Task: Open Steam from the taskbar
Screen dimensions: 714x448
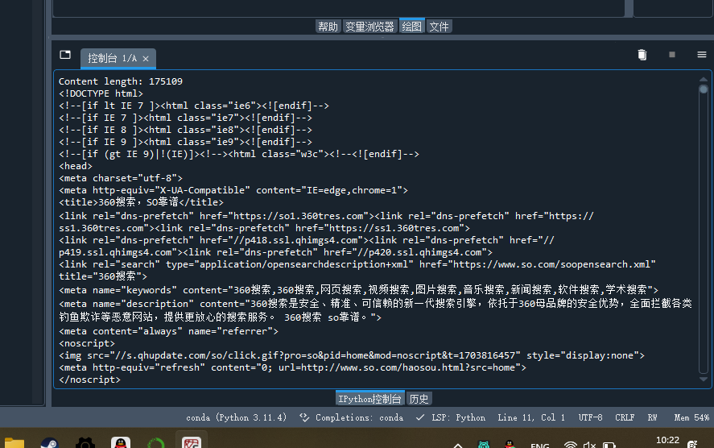Action: pyautogui.click(x=49, y=443)
